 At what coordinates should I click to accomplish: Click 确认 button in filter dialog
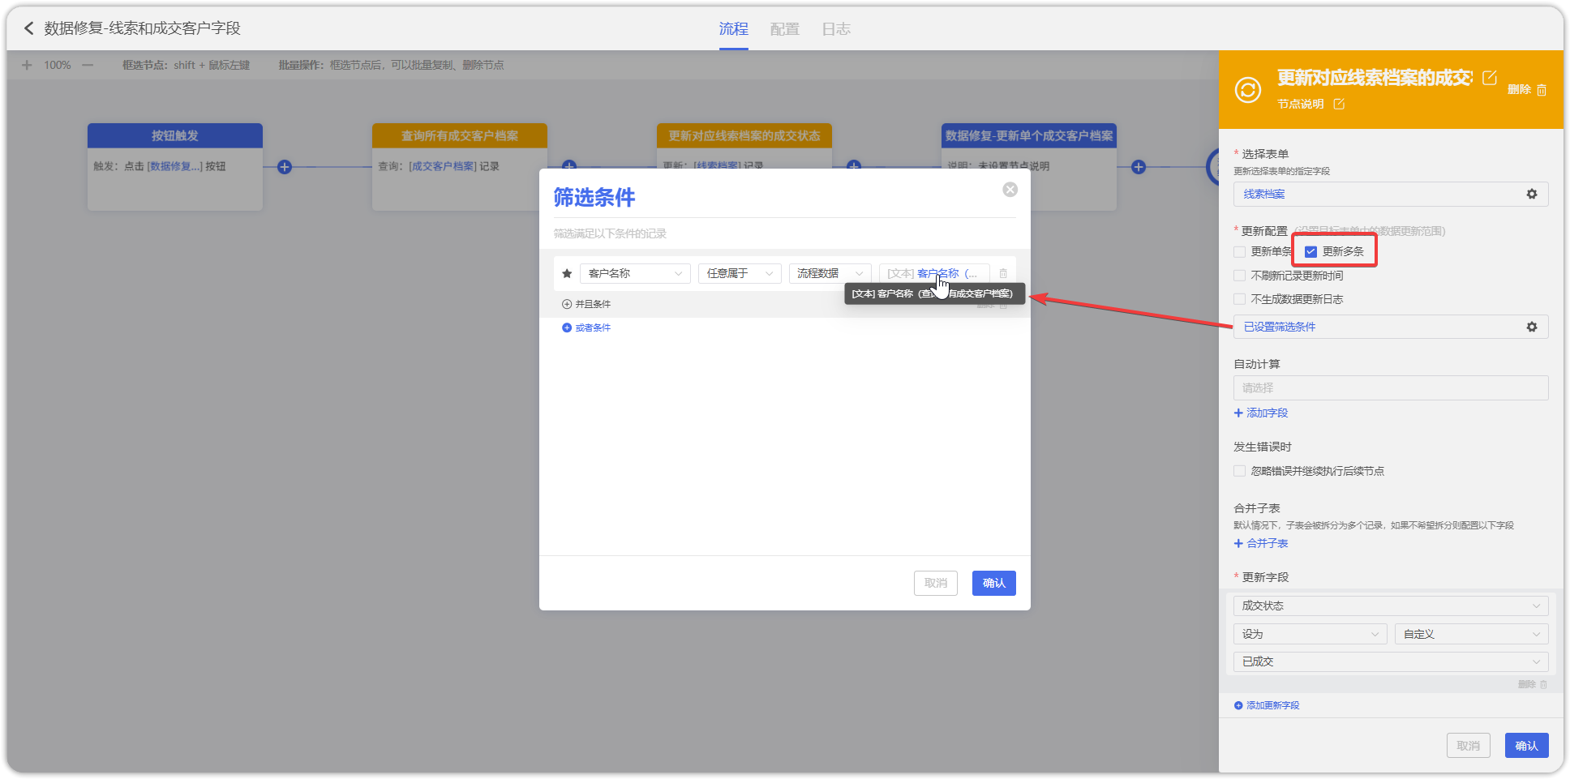pos(993,583)
